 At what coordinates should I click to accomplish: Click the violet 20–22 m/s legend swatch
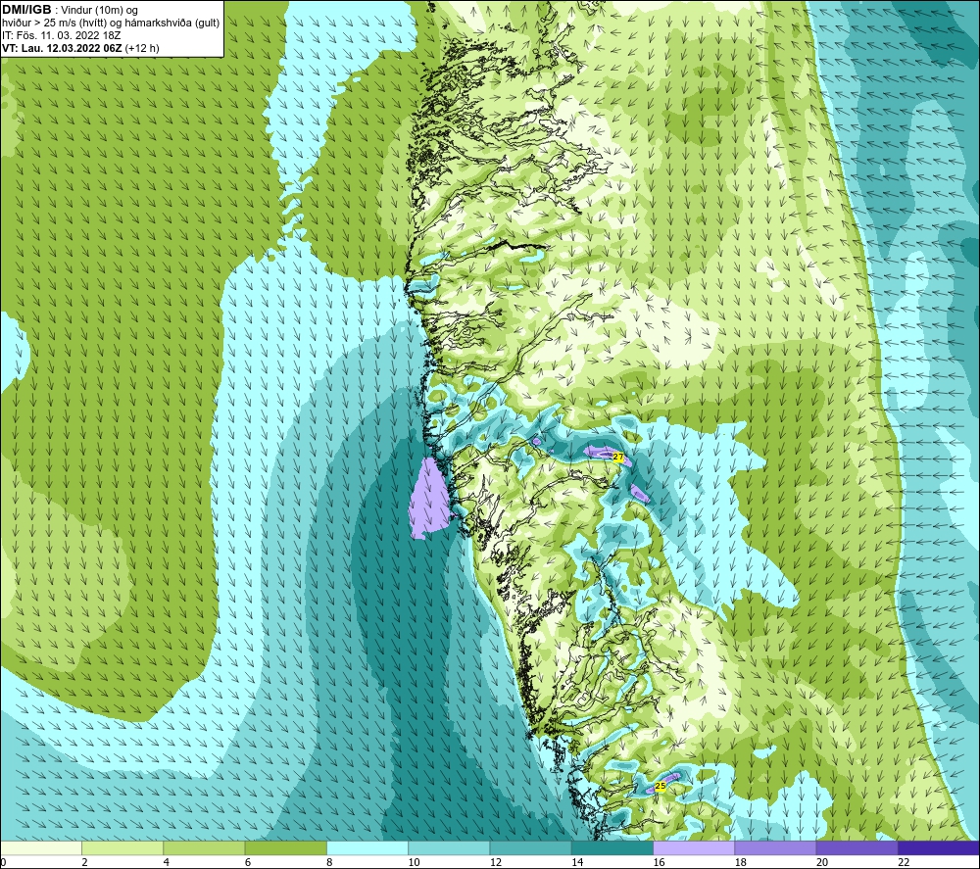click(857, 848)
